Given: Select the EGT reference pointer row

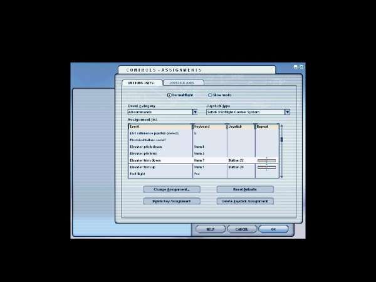Looking at the screenshot, I should click(204, 133).
